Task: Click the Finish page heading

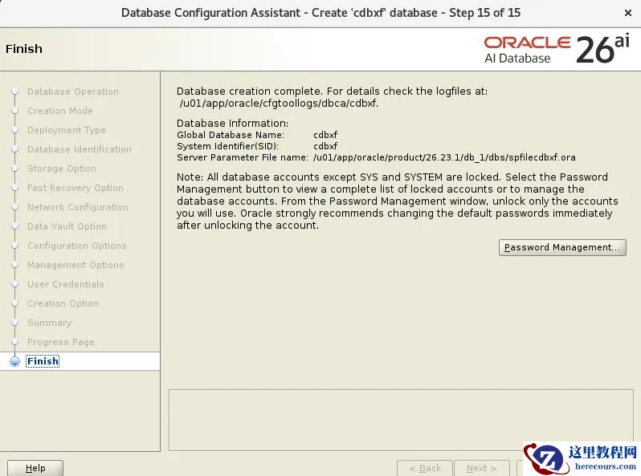Action: [x=24, y=49]
